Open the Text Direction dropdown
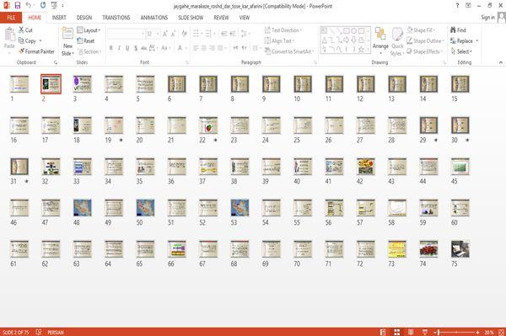 pos(283,30)
